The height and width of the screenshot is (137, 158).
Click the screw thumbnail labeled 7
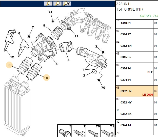79,131
